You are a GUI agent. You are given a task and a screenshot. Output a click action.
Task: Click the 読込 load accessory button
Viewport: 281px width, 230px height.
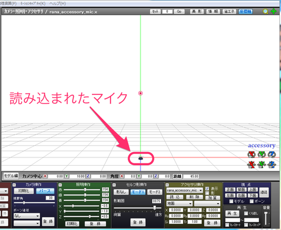(x=174, y=197)
